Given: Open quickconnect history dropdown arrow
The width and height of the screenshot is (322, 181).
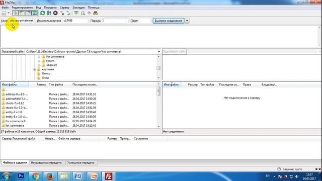Looking at the screenshot, I should pyautogui.click(x=187, y=21).
